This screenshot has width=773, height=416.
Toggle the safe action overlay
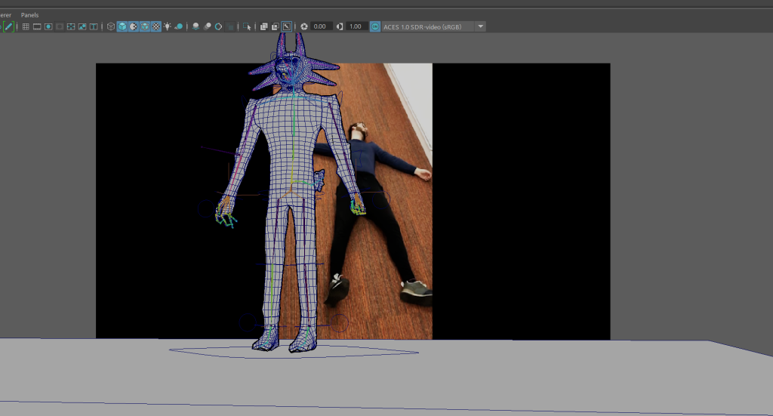tap(82, 26)
